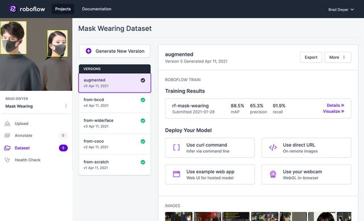Click the green check on from-scratch
364x221 pixels.
point(143,162)
